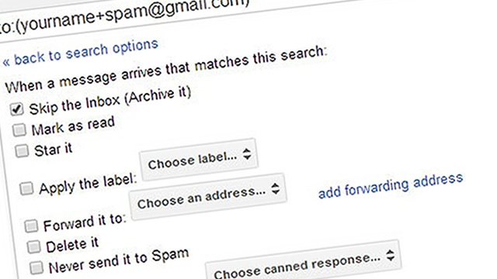
Task: Uncheck Skip the Inbox (Archive it)
Action: tap(17, 109)
